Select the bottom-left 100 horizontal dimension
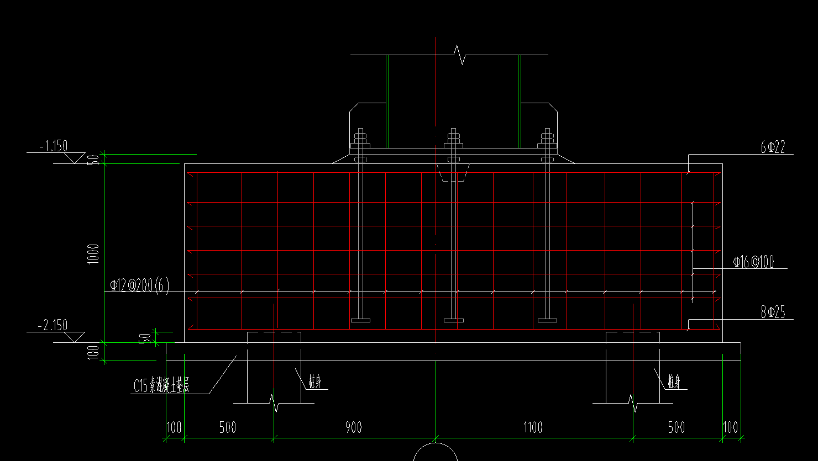Viewport: 818px width, 461px height. (174, 427)
